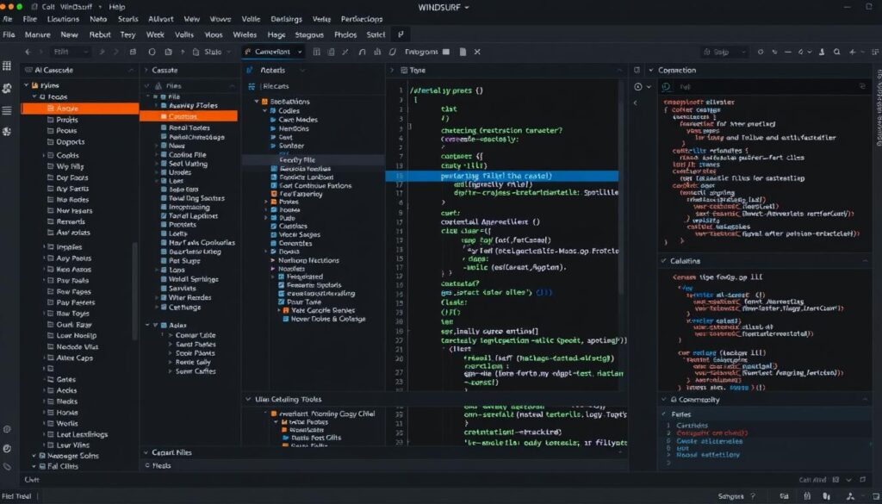The width and height of the screenshot is (882, 504).
Task: Open the WINDSURF title dropdown
Action: pos(444,7)
